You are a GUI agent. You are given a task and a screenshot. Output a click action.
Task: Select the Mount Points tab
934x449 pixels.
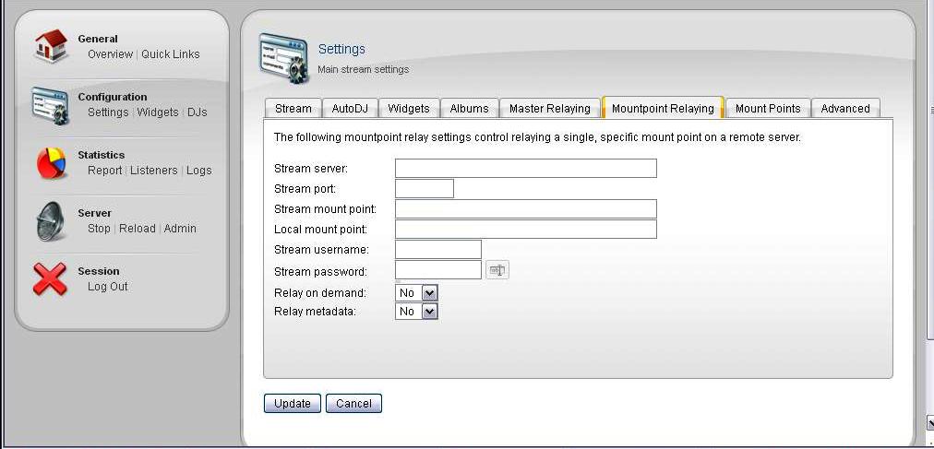tap(767, 109)
